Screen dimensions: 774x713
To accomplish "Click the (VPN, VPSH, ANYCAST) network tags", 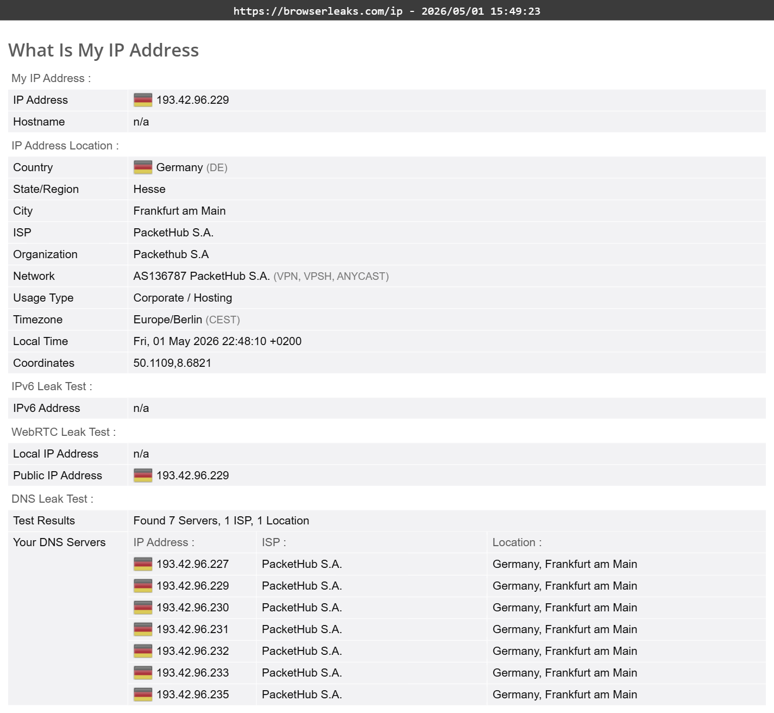I will [x=331, y=276].
